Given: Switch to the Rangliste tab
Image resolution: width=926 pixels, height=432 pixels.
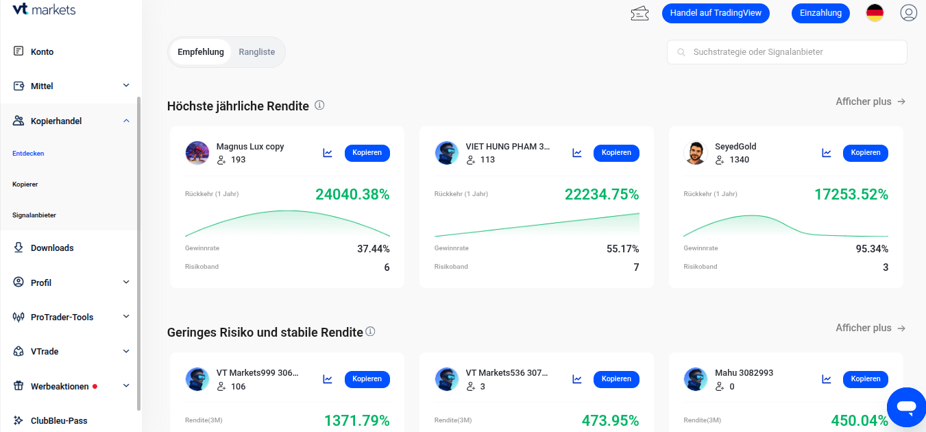Looking at the screenshot, I should [257, 52].
